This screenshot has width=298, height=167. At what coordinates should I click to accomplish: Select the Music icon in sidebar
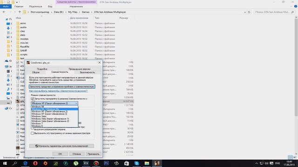8,89
